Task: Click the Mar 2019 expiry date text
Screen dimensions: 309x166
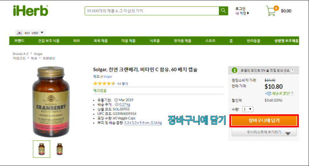Action: [126, 100]
